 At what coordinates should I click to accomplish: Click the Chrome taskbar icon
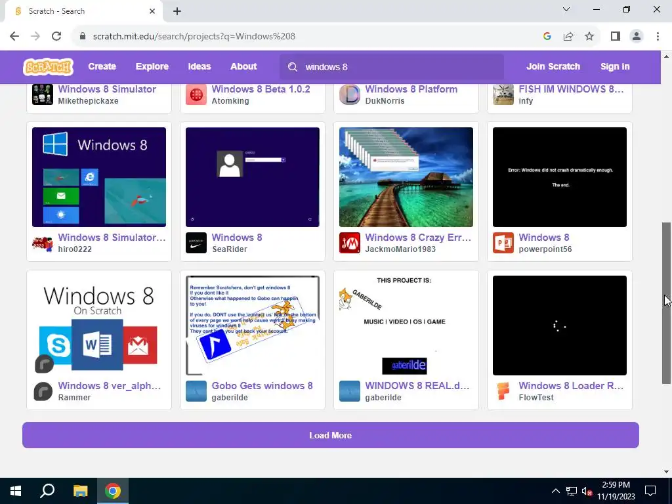pyautogui.click(x=113, y=491)
